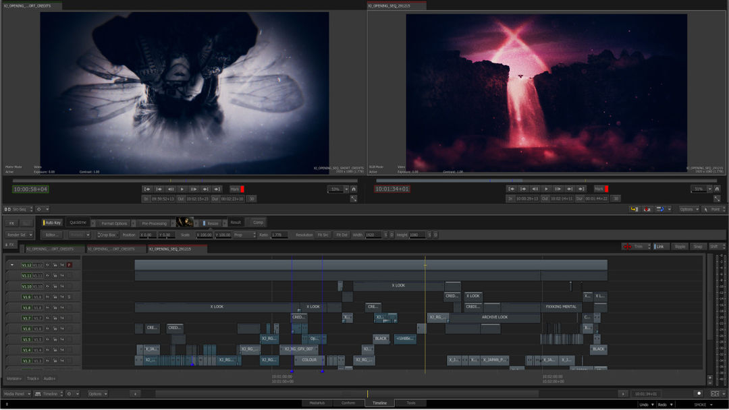Toggle the Auto Key button
729x410 pixels.
(52, 223)
